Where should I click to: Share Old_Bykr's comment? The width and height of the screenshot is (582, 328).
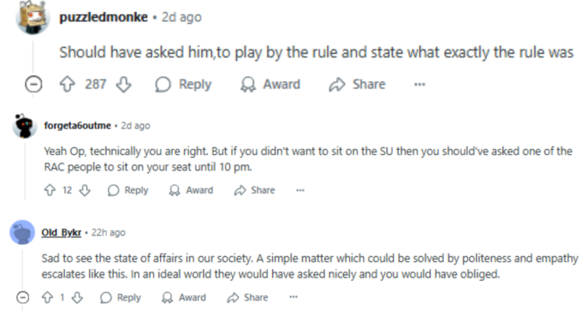[x=247, y=297]
